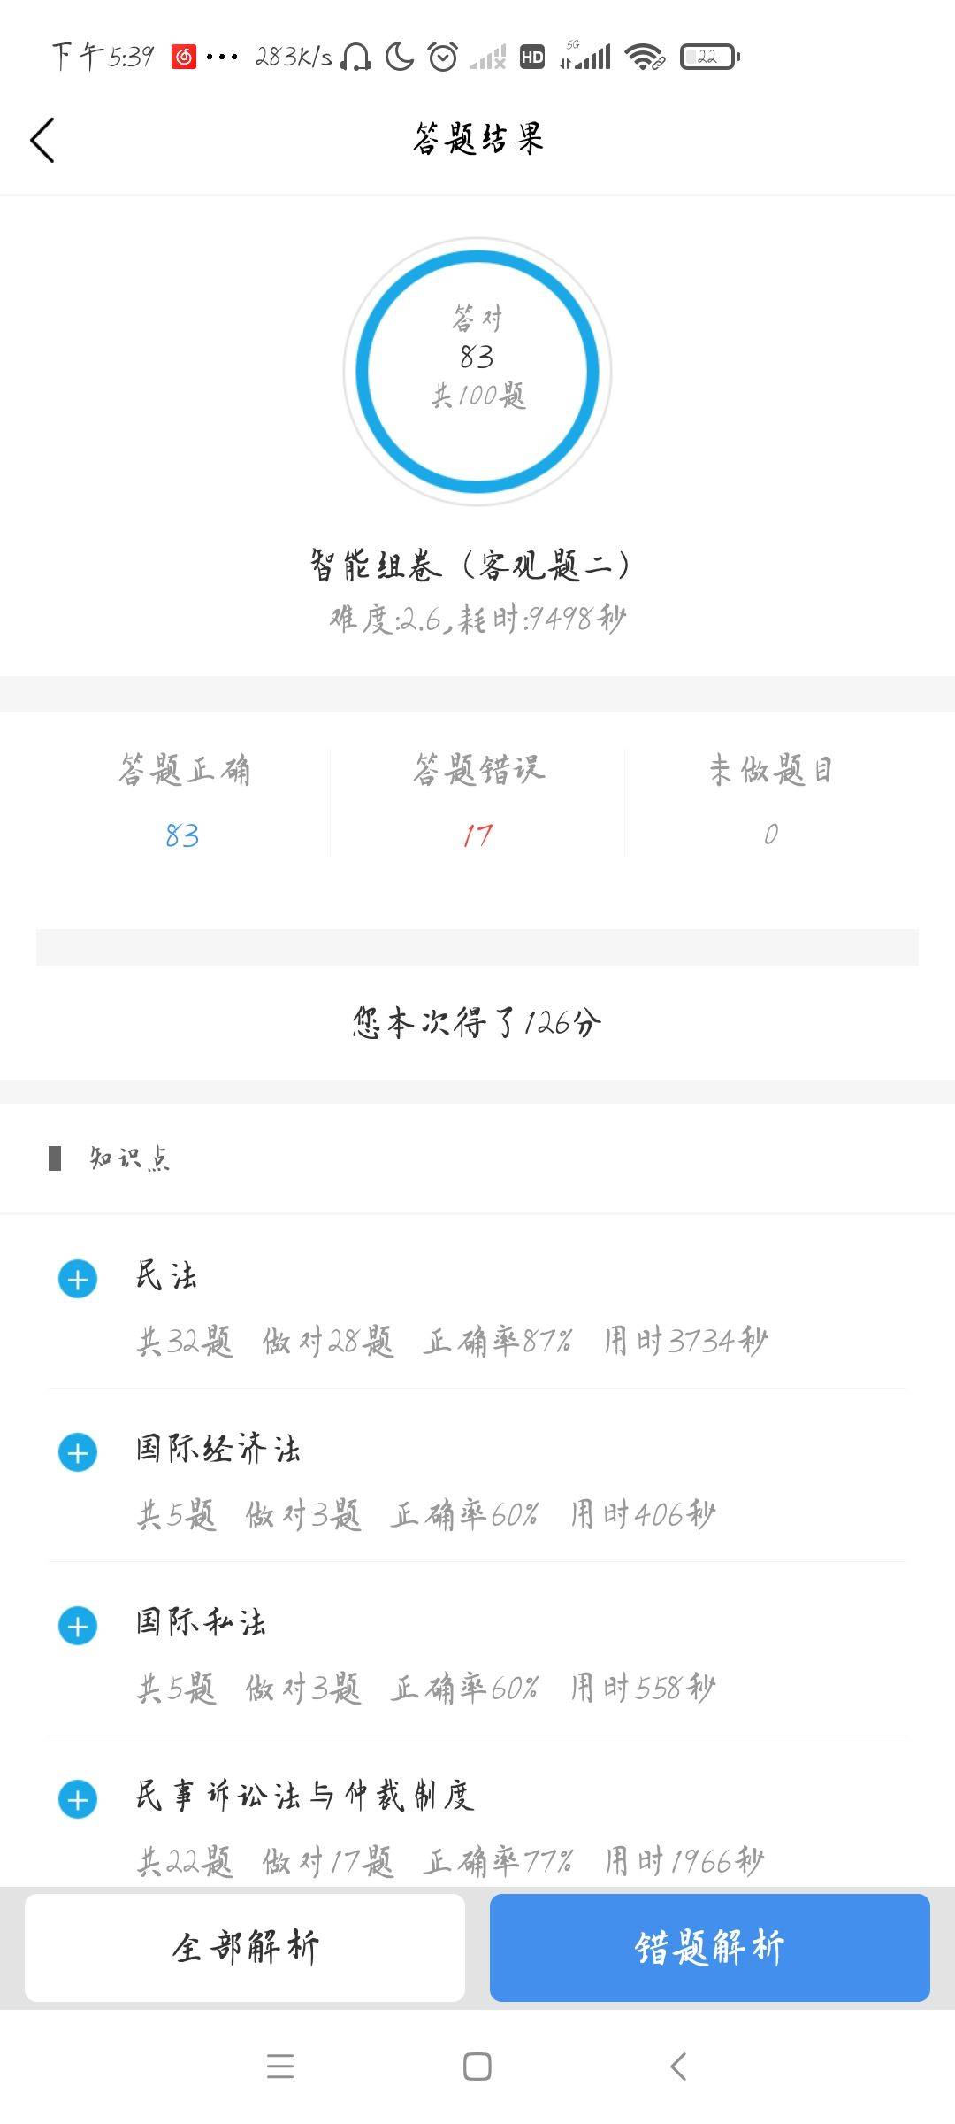Expand the 国际经济法 section
Image resolution: width=955 pixels, height=2124 pixels.
78,1452
